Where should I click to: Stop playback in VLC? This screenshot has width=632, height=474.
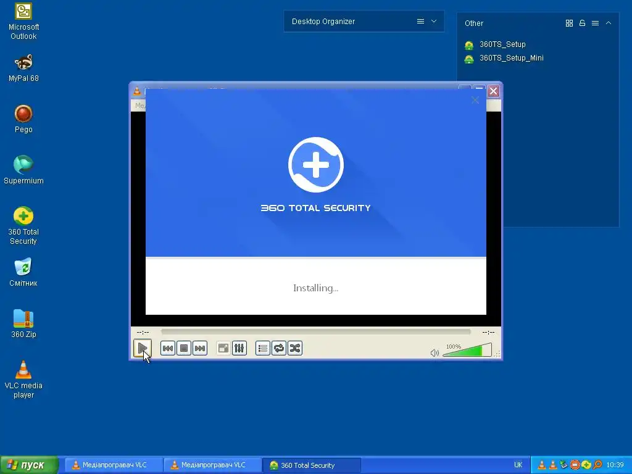tap(184, 348)
